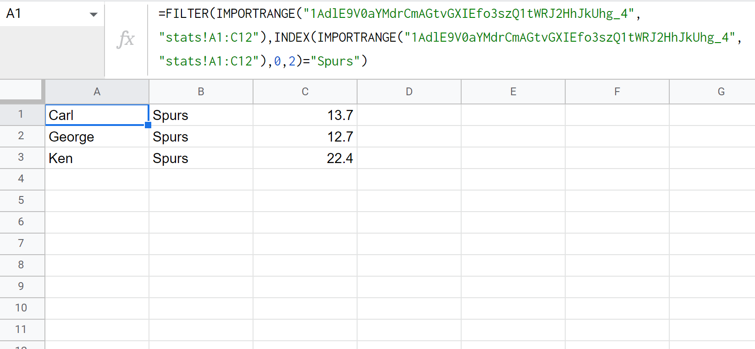Click Spurs cell in row 2
This screenshot has height=349, width=755.
[x=201, y=136]
